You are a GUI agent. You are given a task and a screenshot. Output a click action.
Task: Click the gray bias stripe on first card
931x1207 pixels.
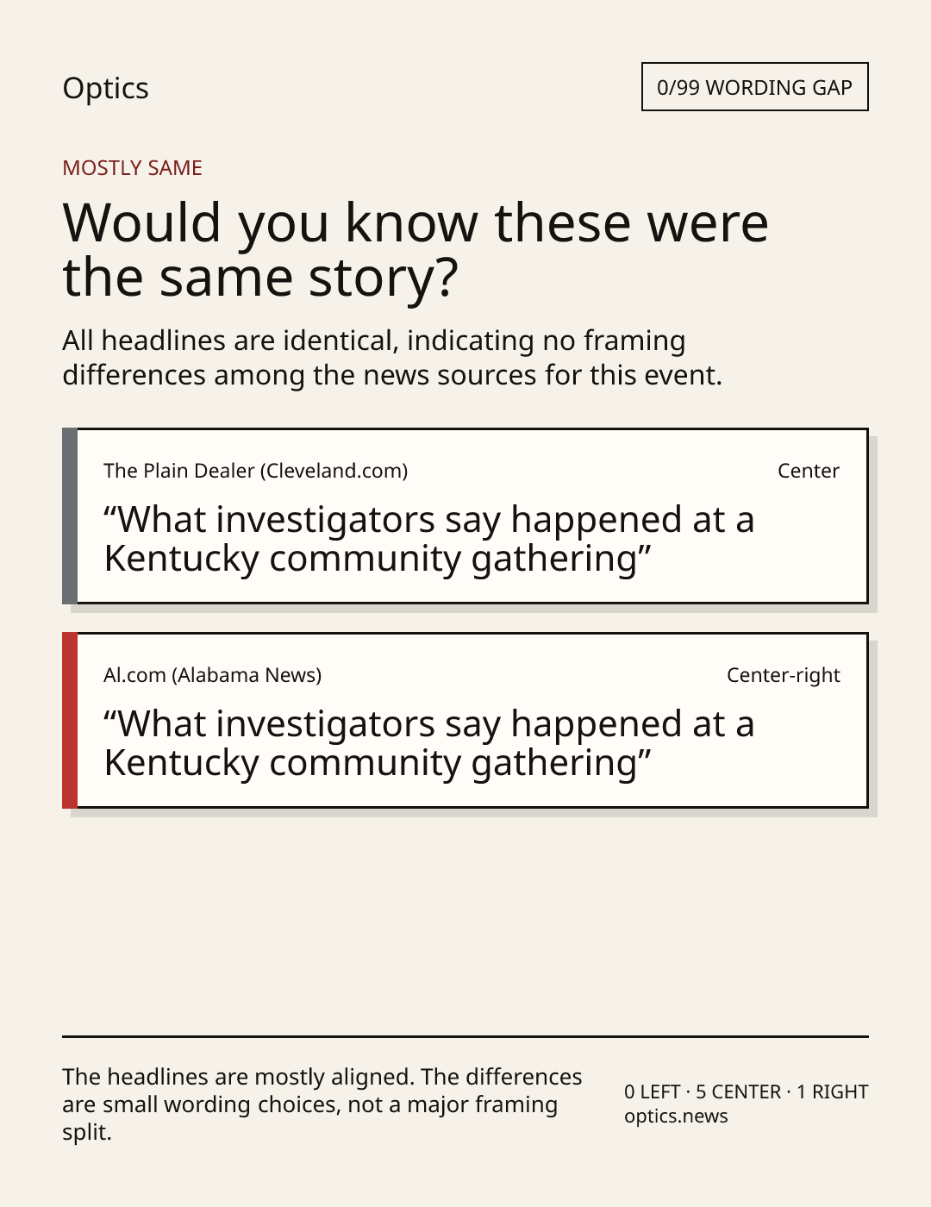(x=70, y=516)
